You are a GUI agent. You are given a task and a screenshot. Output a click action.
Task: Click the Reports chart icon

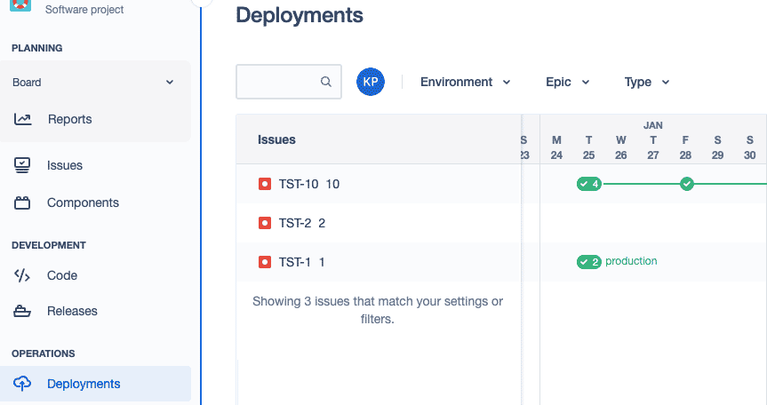click(23, 119)
